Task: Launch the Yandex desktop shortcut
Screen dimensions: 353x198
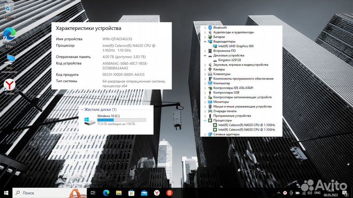Action: coord(9,87)
